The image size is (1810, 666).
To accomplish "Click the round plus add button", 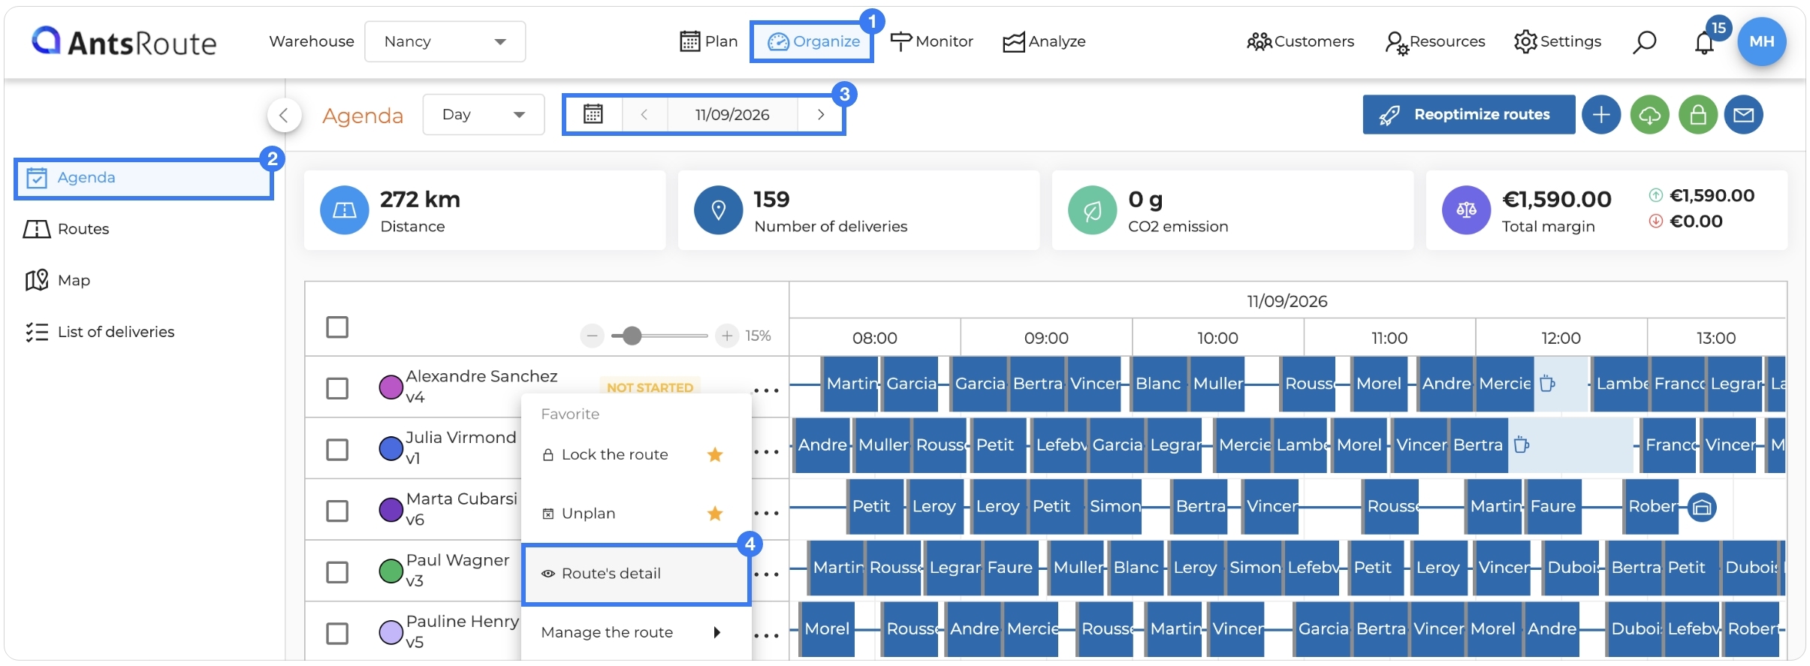I will pos(1601,115).
